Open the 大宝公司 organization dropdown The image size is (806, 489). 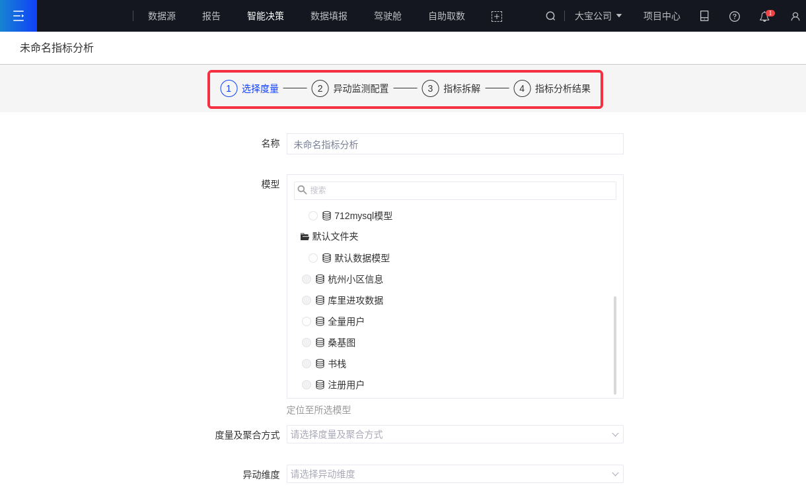click(x=598, y=16)
